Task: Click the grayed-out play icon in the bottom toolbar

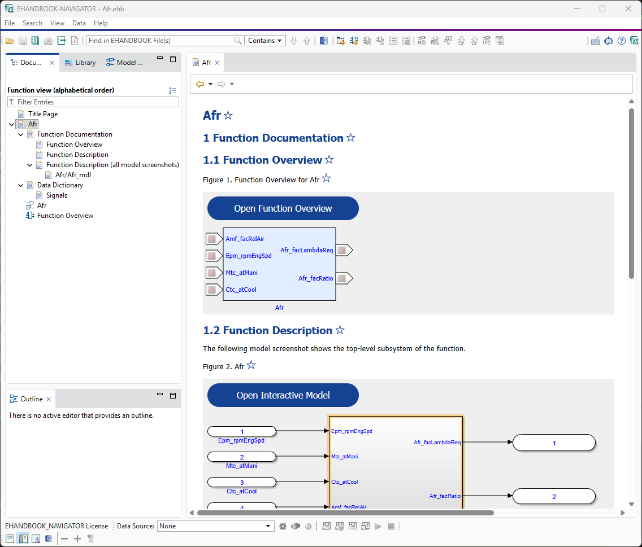Action: [x=378, y=527]
